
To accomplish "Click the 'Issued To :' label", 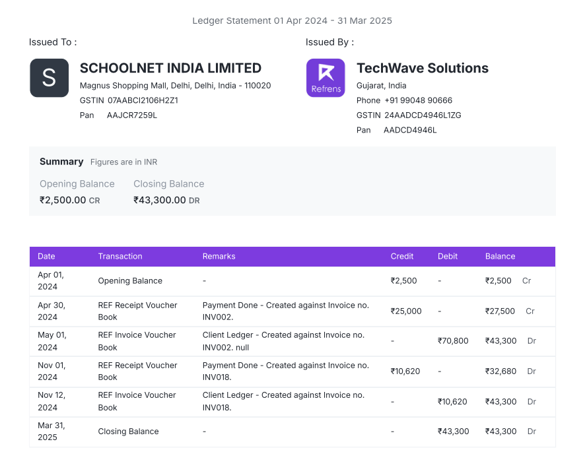I will pyautogui.click(x=53, y=42).
